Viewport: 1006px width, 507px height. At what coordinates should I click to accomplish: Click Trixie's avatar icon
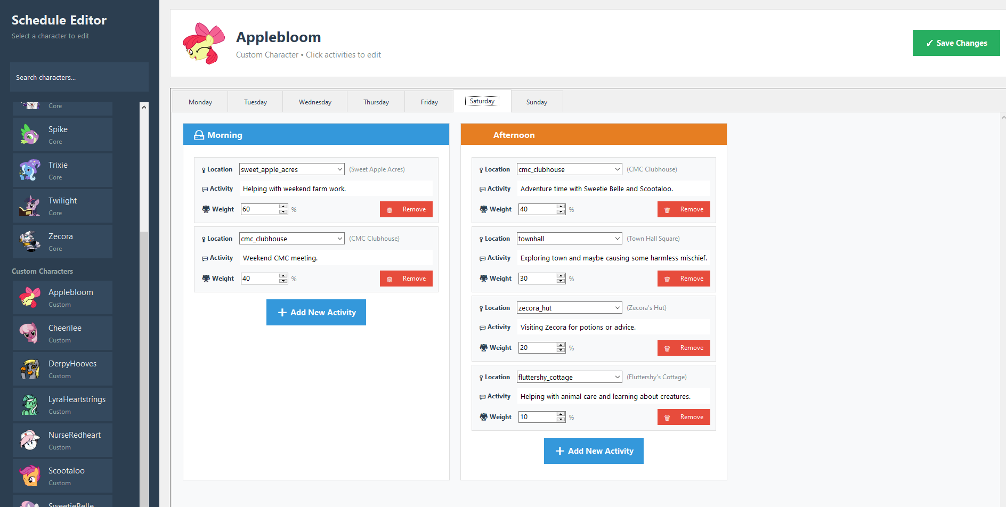[30, 170]
